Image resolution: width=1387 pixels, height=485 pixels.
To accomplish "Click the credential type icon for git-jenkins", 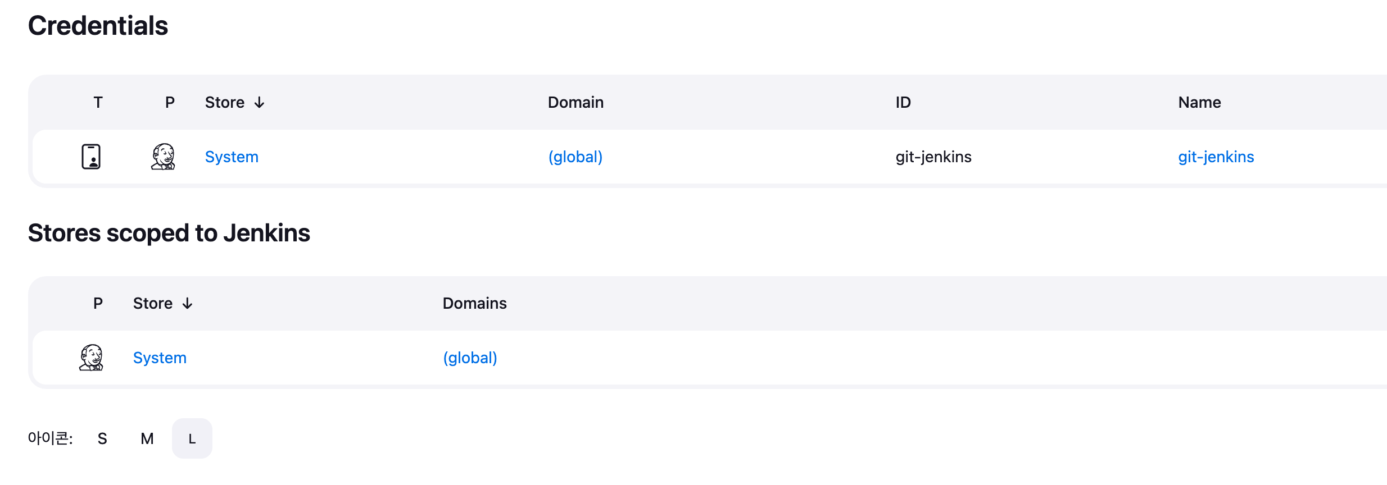I will coord(91,157).
